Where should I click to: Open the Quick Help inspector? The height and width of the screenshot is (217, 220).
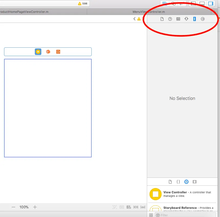tap(170, 19)
